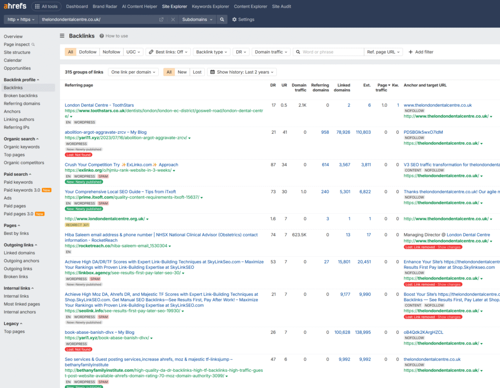Show changes for rocketreach lost link
This screenshot has width=500, height=388.
coord(449,247)
